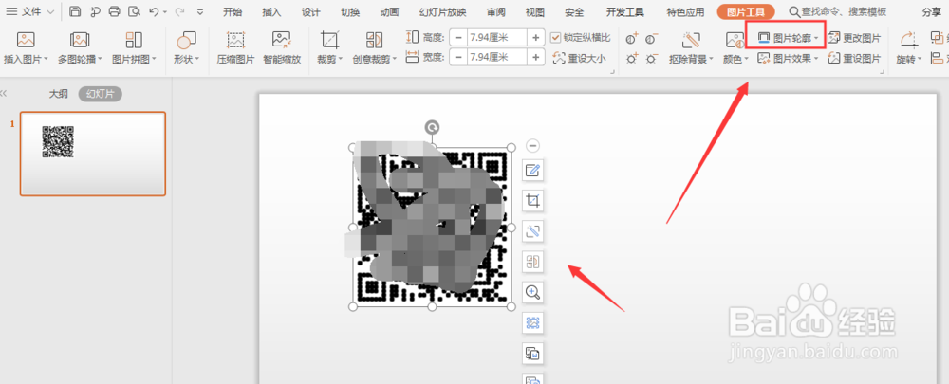Click the 图片拼图 collage icon
Image resolution: width=949 pixels, height=384 pixels.
click(134, 41)
